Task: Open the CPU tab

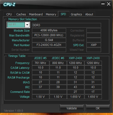Action: pos(9,14)
